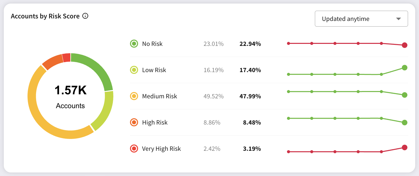This screenshot has width=419, height=176.
Task: Click the No Risk label
Action: pos(152,44)
